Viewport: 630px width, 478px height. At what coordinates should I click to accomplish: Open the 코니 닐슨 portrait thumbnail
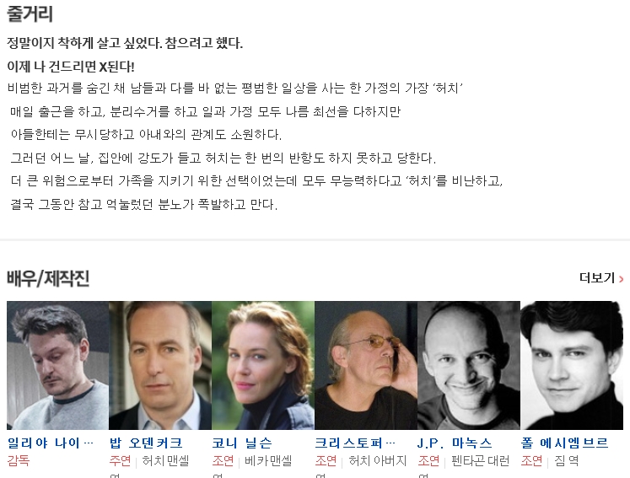[263, 365]
